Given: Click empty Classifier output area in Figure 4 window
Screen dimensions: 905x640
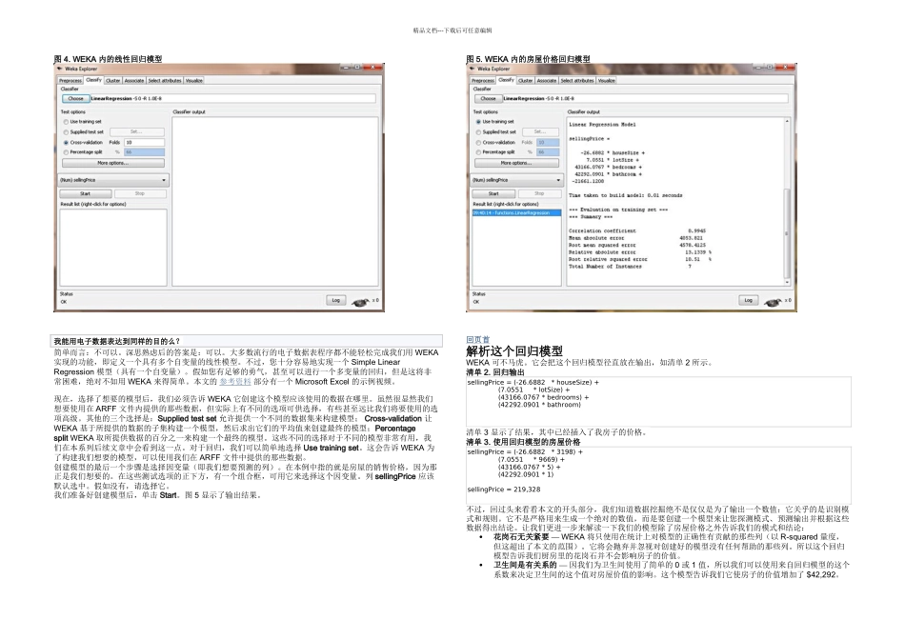Looking at the screenshot, I should [275, 201].
